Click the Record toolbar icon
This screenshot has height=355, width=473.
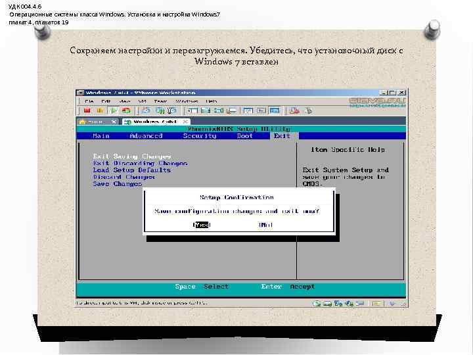[x=294, y=110]
